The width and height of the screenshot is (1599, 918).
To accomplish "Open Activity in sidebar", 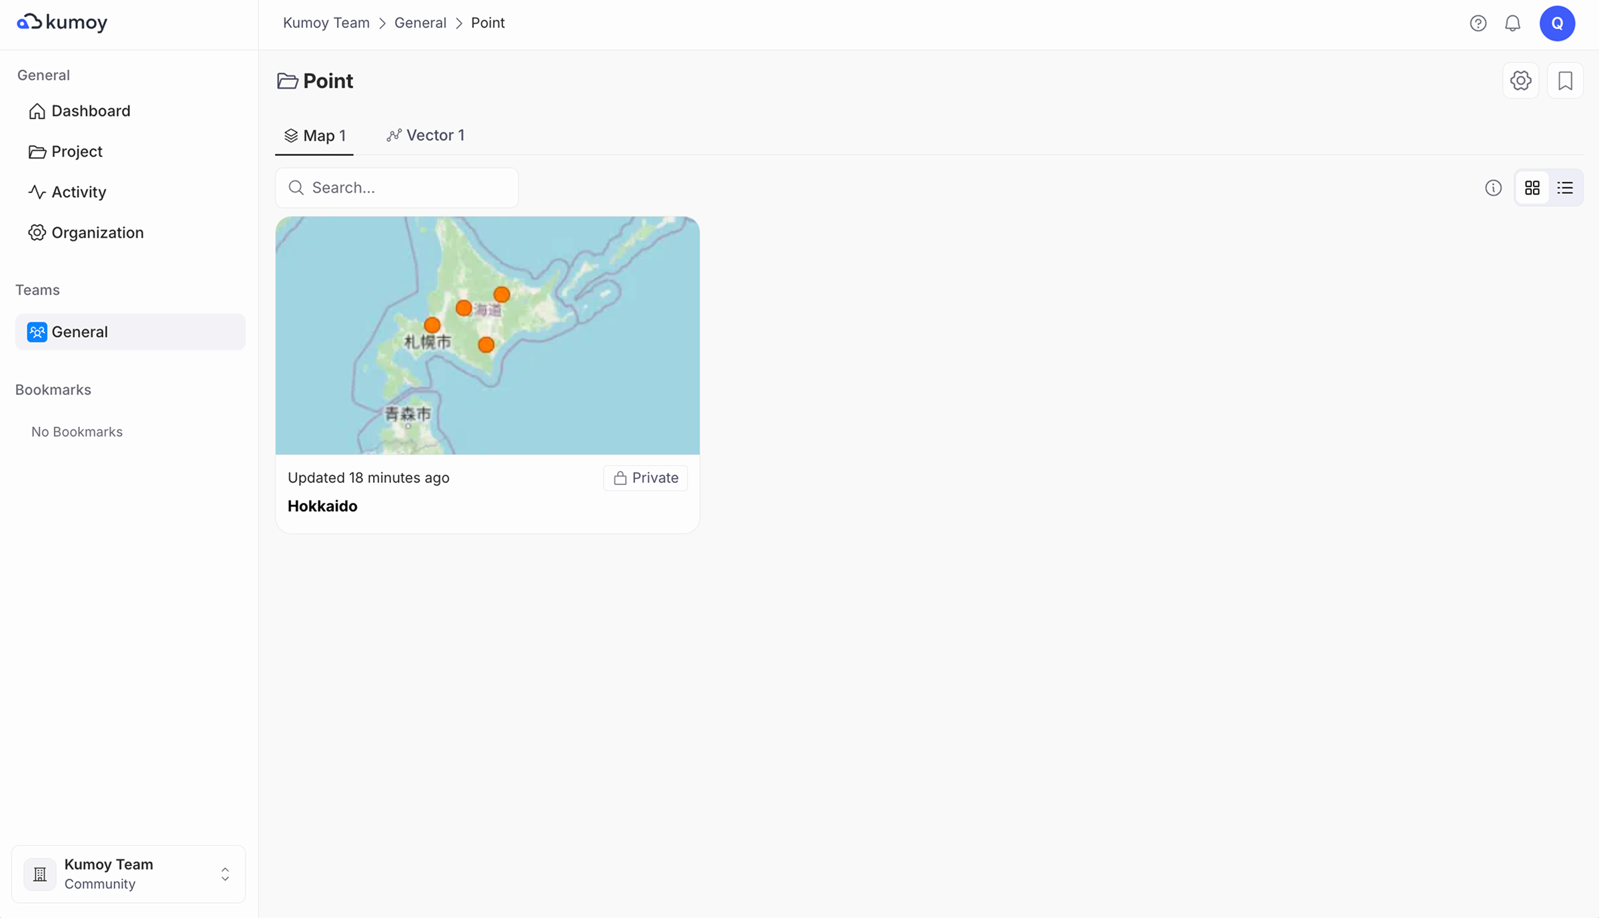I will 79,192.
